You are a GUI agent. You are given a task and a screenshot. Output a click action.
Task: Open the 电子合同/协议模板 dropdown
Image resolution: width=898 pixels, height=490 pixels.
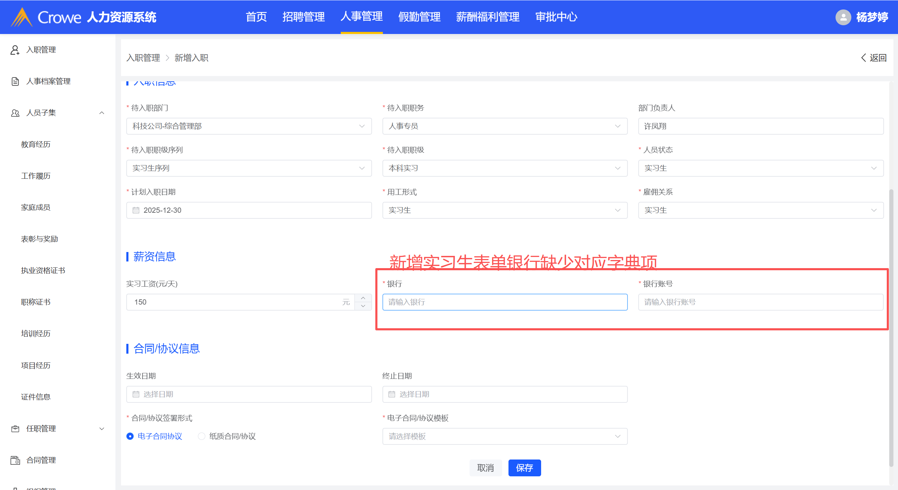505,436
